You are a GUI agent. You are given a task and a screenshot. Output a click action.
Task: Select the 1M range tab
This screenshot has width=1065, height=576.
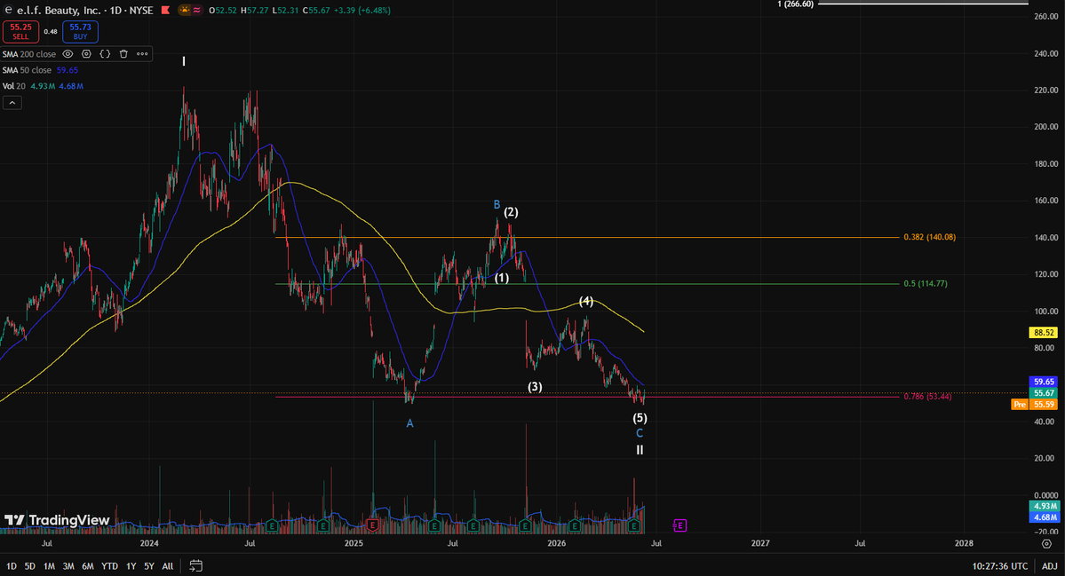click(49, 566)
